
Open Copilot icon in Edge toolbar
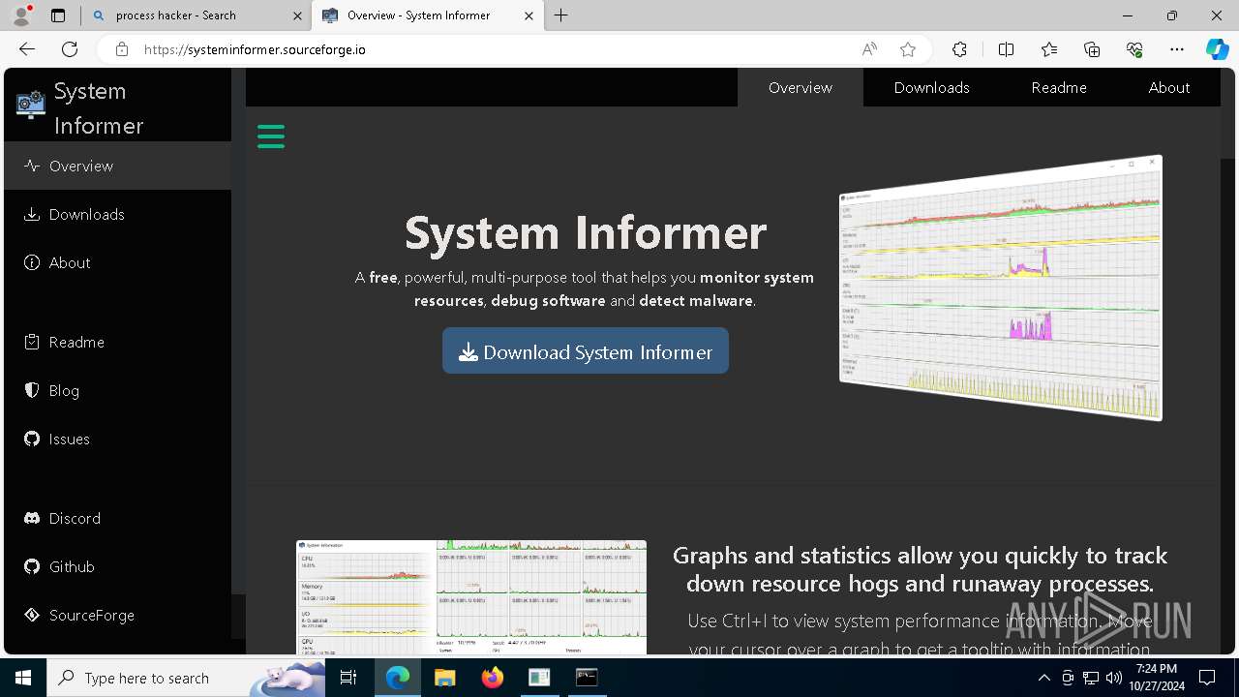[x=1217, y=49]
